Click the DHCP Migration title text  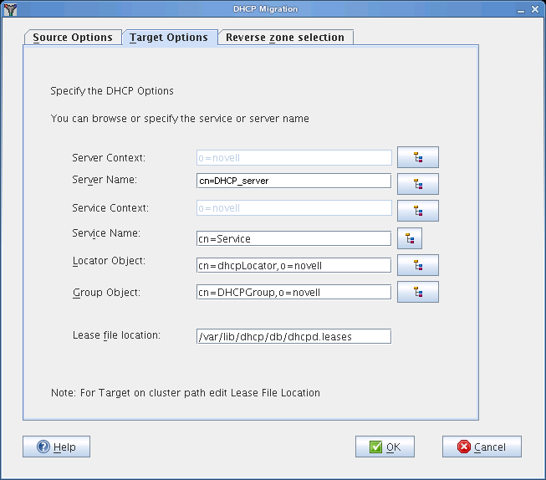[x=265, y=9]
